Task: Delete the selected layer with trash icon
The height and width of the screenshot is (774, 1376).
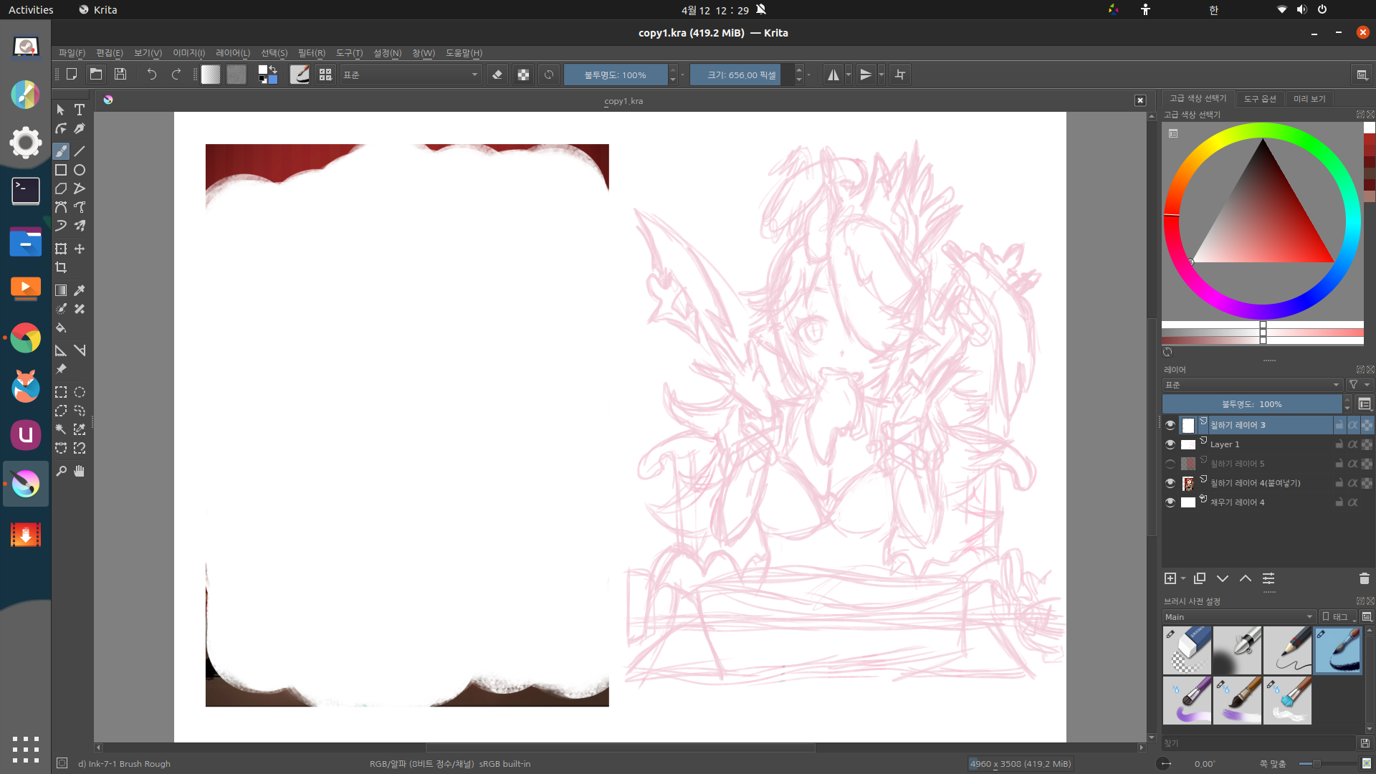Action: [x=1364, y=578]
